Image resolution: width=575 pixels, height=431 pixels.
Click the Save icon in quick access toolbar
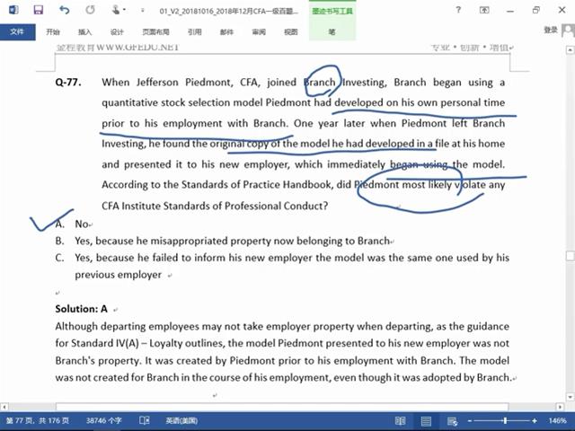[37, 11]
